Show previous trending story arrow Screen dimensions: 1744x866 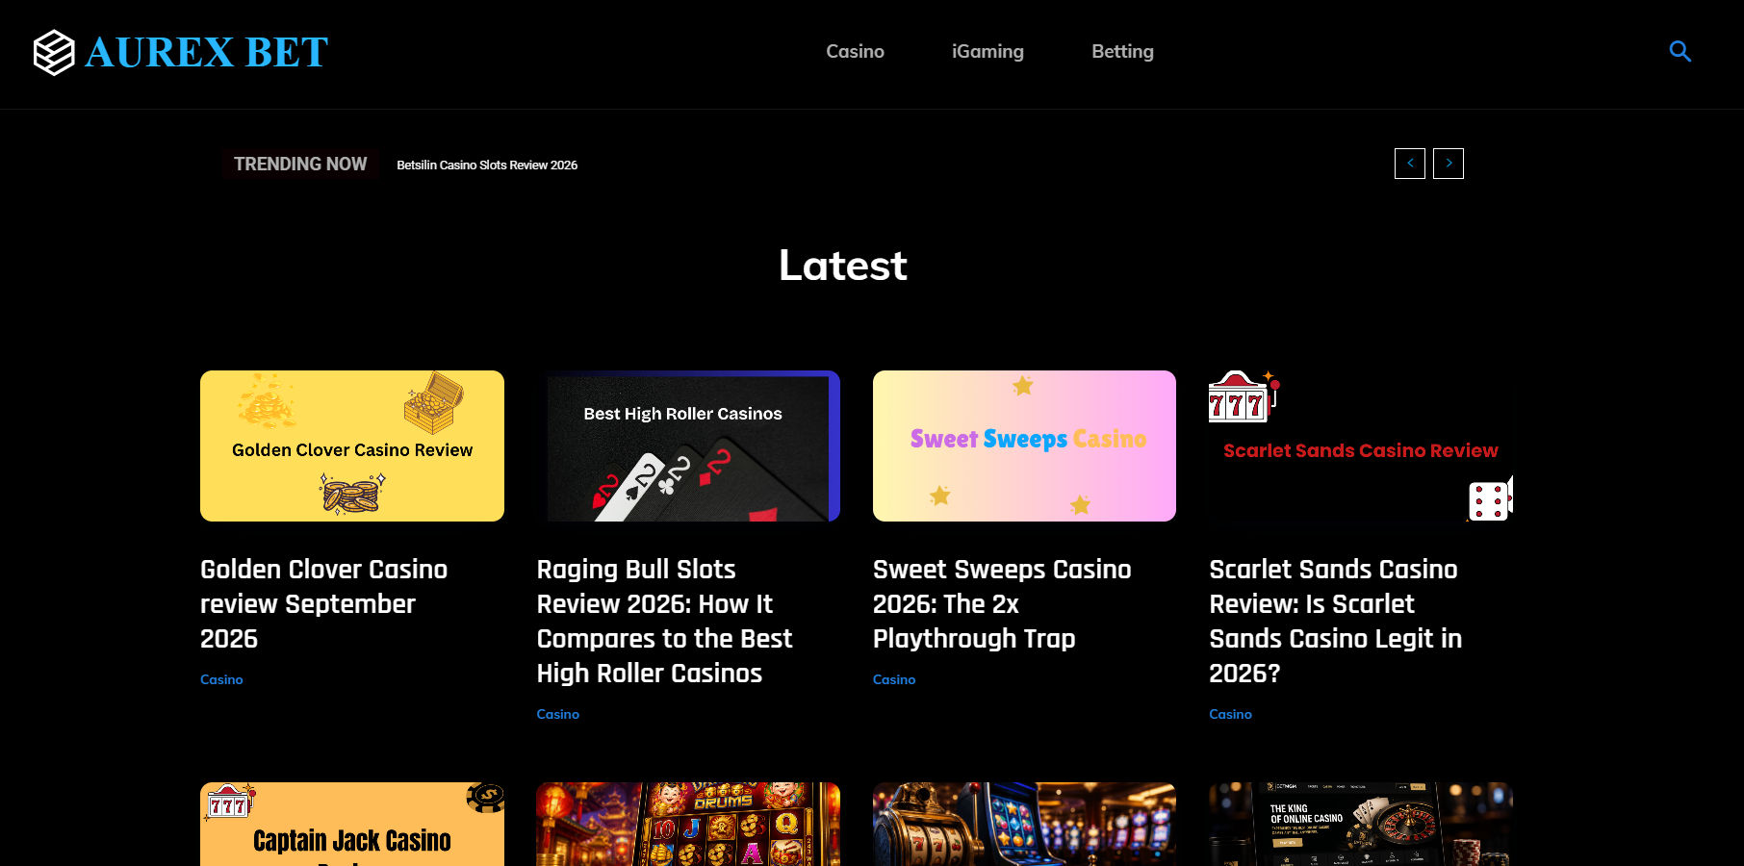[1410, 164]
